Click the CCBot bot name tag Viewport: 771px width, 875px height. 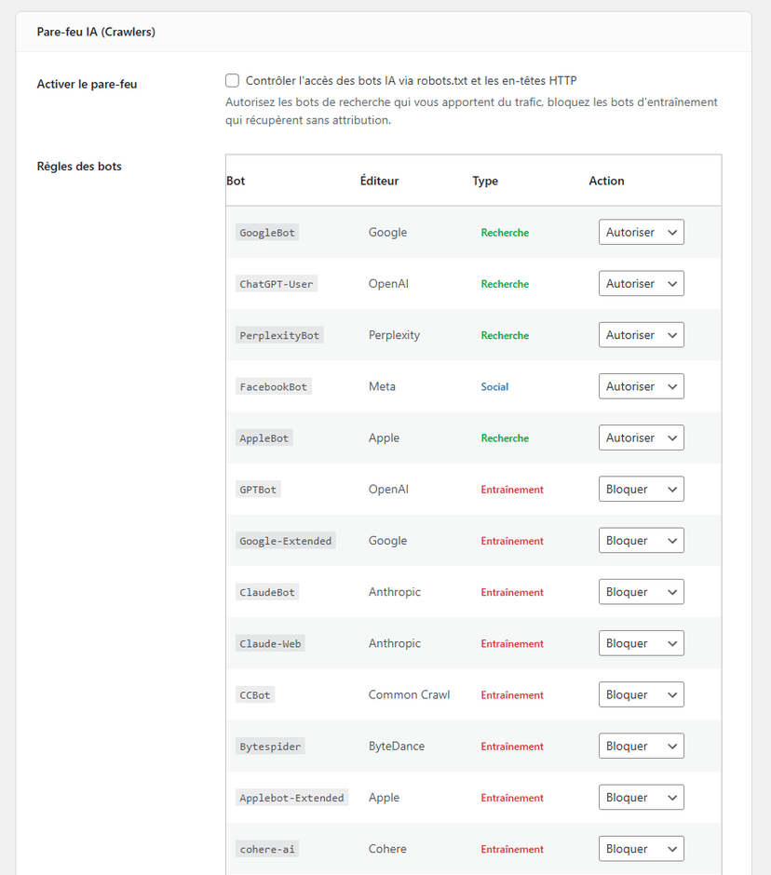coord(254,694)
